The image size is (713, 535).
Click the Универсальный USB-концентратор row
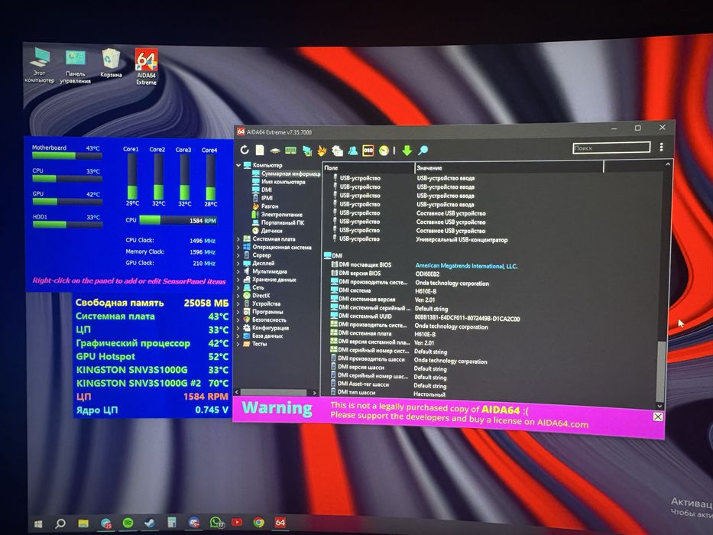494,239
